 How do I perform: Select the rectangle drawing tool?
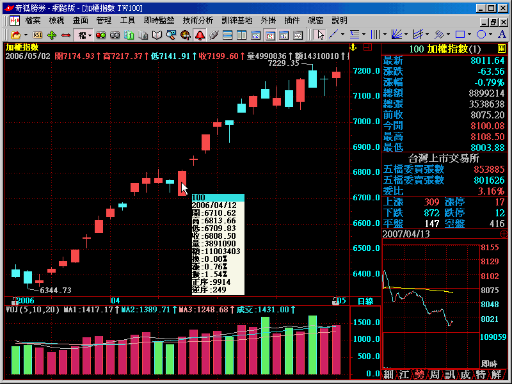460,35
